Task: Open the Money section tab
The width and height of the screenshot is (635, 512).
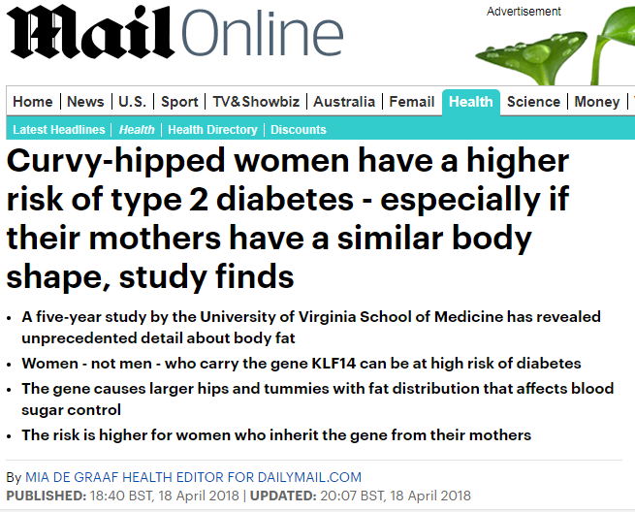Action: (597, 101)
